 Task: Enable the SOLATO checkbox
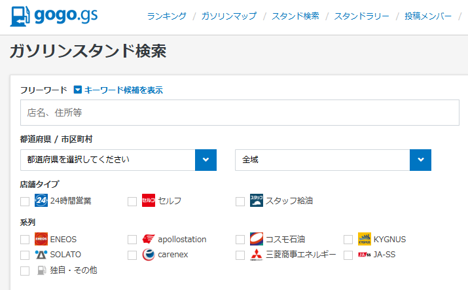point(25,255)
